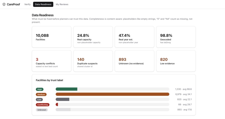Open the Capacity conflicts card
Viewport: 225px width, 119px height.
(52, 61)
